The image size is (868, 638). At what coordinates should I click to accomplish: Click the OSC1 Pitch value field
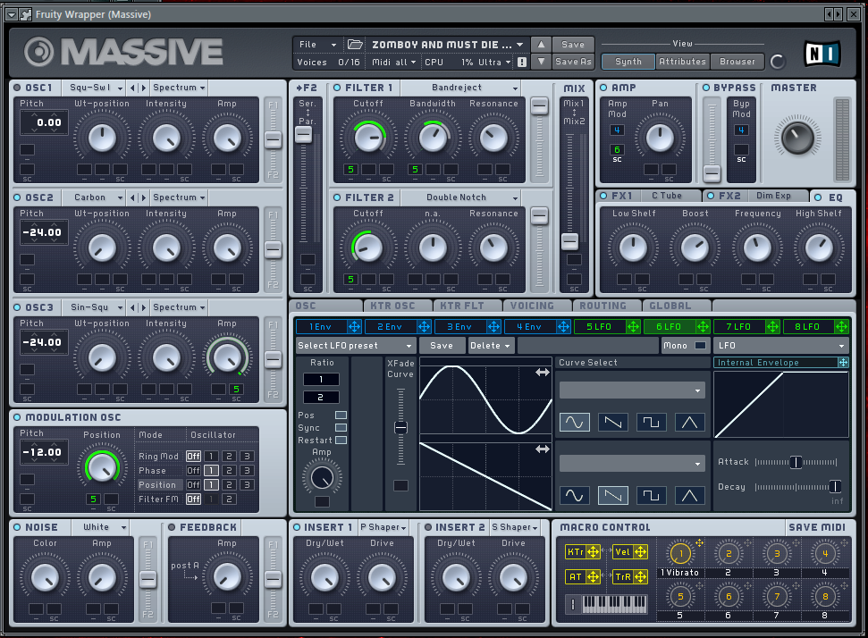(x=45, y=122)
